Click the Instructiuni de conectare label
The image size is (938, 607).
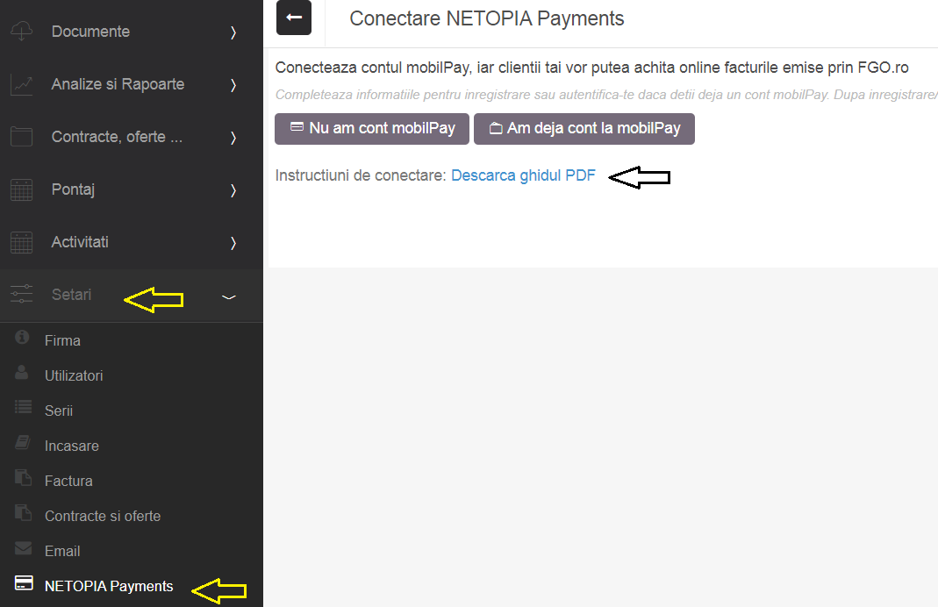361,175
